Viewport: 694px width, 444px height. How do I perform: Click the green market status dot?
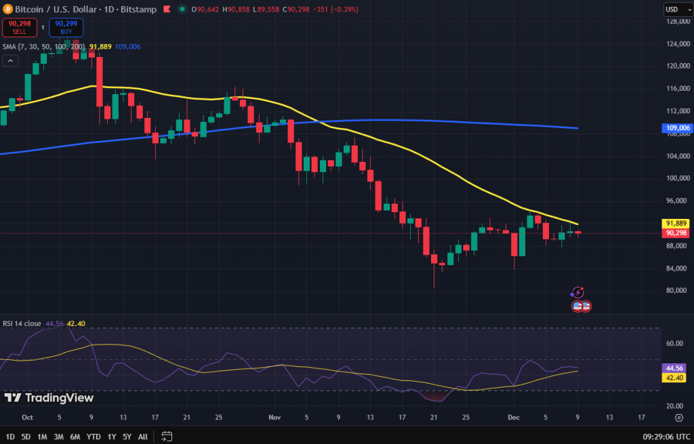pyautogui.click(x=182, y=9)
